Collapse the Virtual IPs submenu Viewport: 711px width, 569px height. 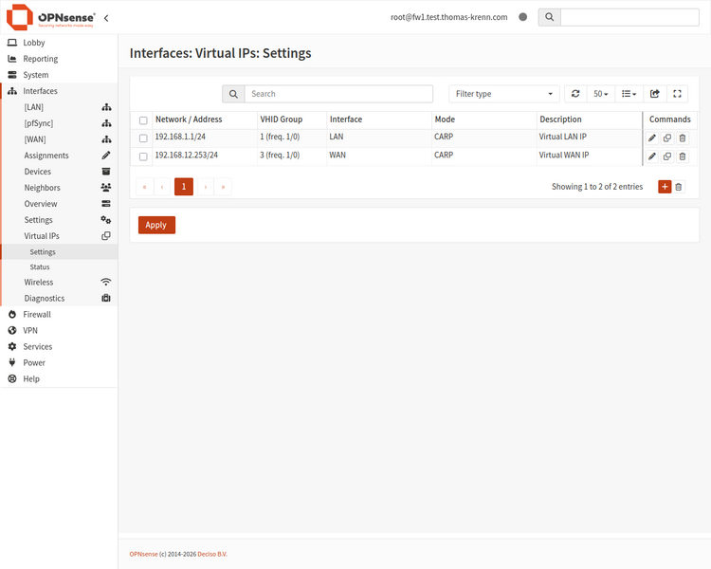coord(42,236)
